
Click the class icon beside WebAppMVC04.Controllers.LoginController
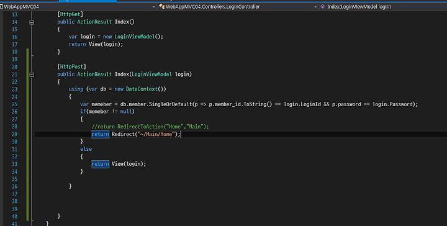[161, 7]
